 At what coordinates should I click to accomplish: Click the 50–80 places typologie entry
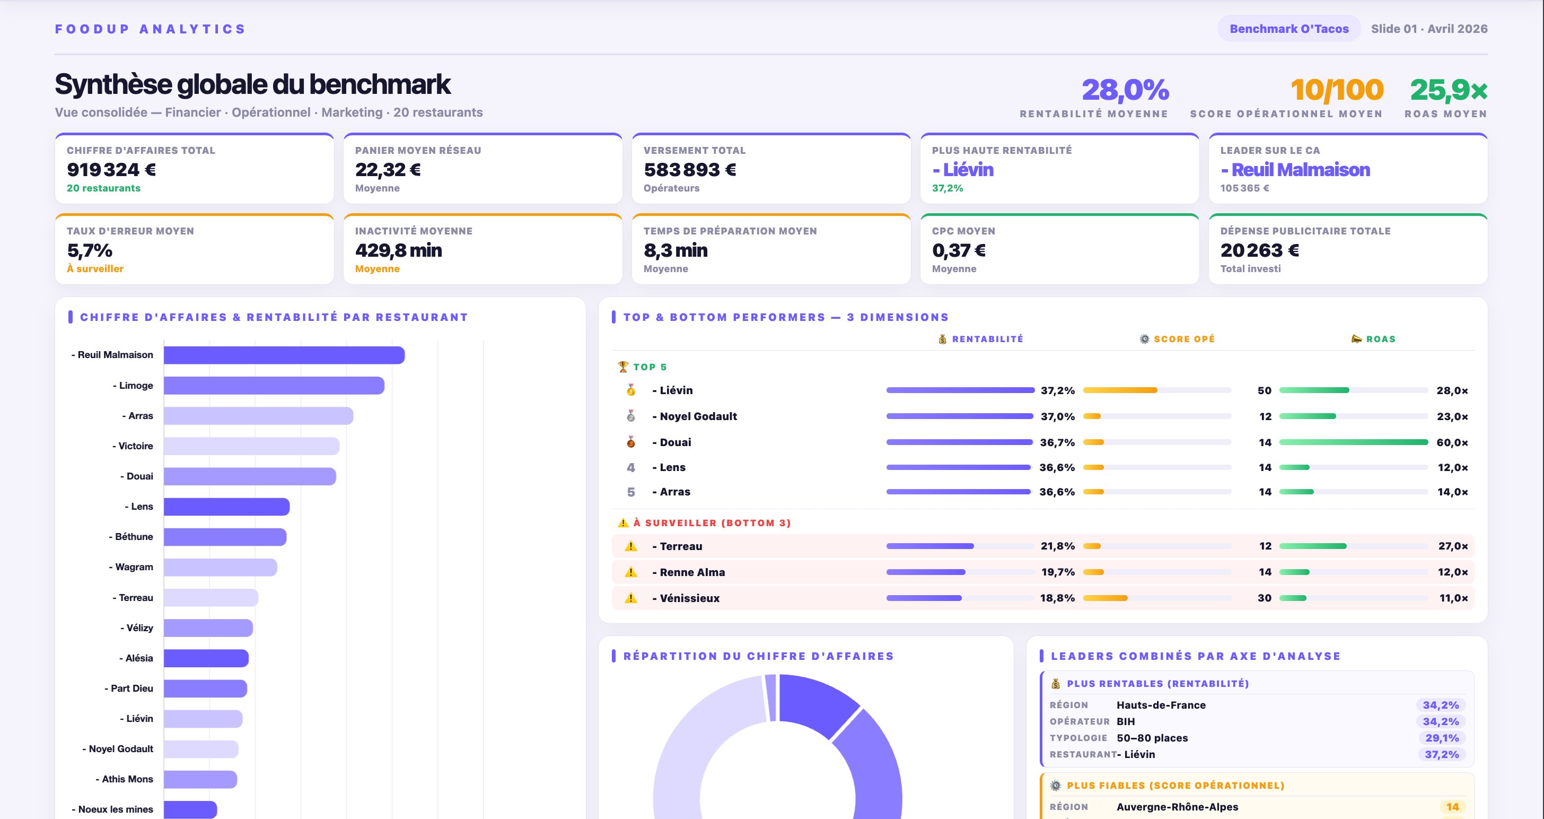pyautogui.click(x=1152, y=738)
